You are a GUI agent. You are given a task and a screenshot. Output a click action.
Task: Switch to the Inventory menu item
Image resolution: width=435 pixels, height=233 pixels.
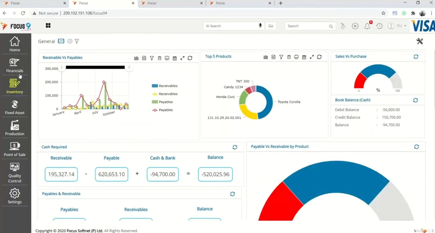15,87
